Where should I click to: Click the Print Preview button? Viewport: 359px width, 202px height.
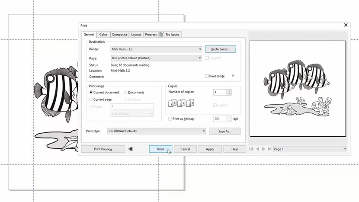pyautogui.click(x=103, y=149)
